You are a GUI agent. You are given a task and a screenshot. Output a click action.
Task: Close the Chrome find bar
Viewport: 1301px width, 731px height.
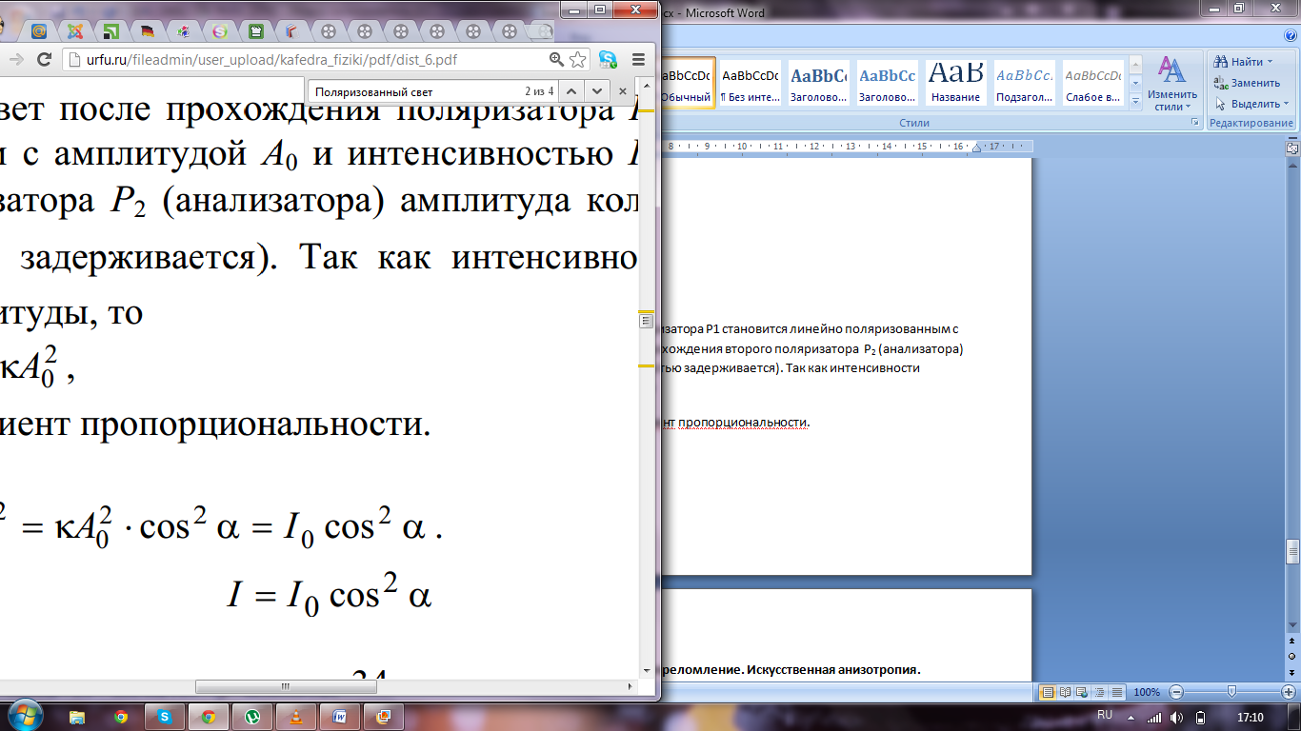click(x=623, y=91)
